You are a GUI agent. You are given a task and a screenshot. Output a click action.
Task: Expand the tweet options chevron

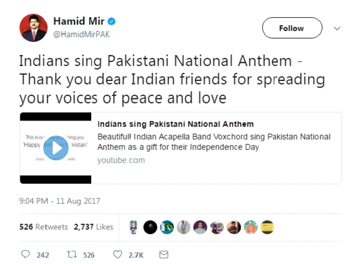[337, 28]
